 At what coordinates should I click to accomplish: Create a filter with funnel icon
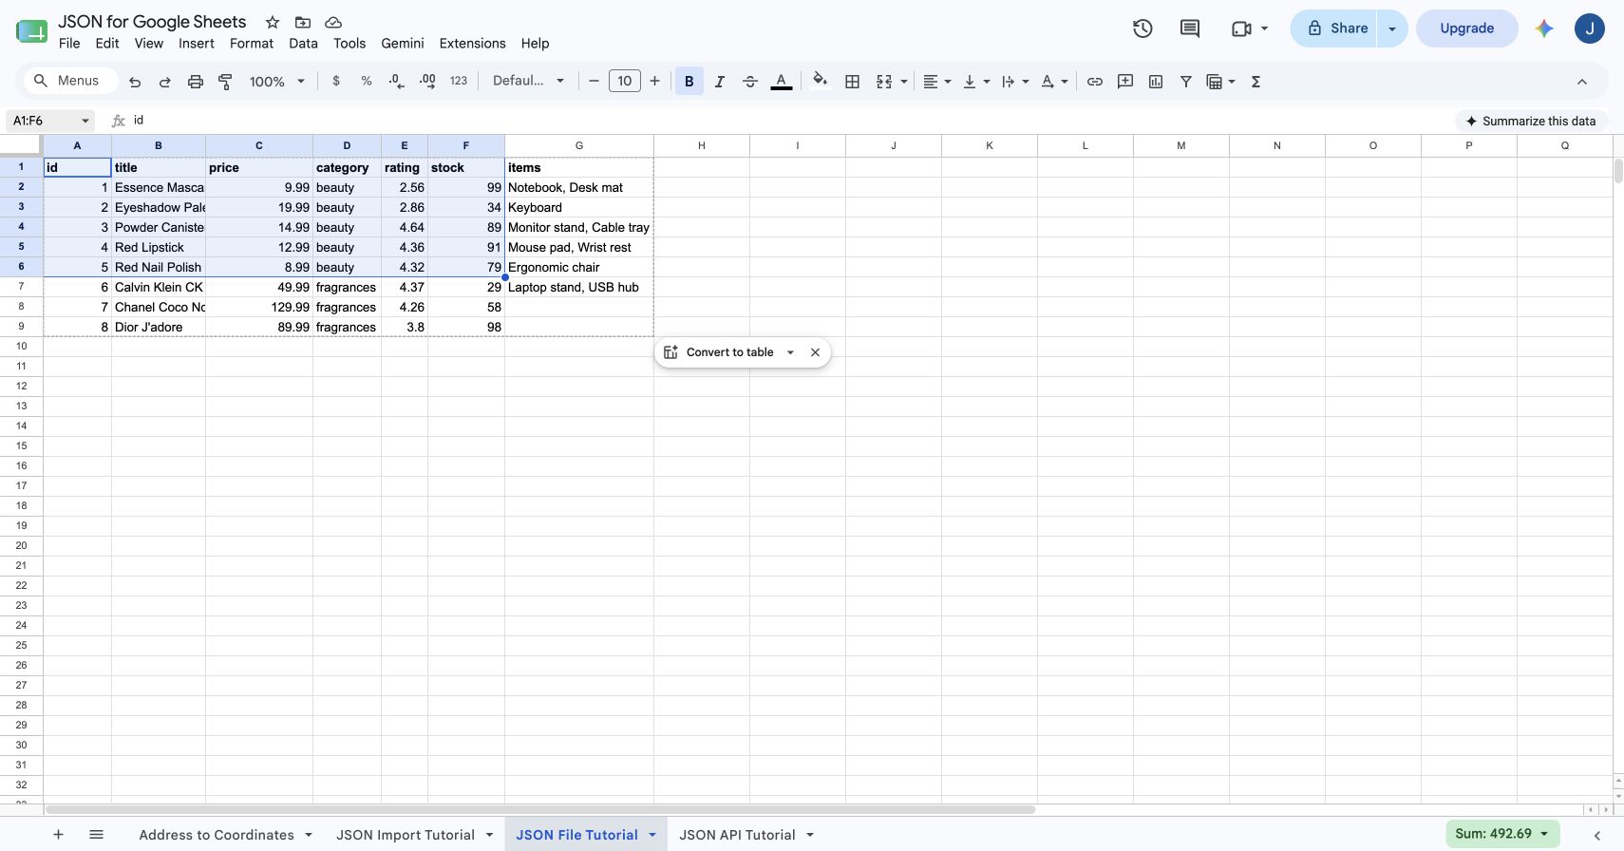click(1186, 82)
